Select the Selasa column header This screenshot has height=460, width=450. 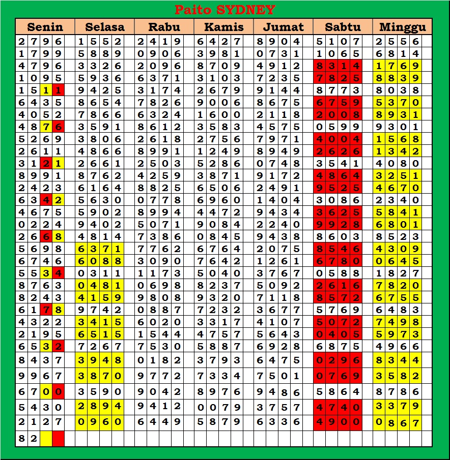click(x=104, y=27)
